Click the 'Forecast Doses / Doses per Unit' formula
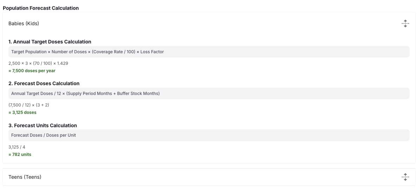This screenshot has width=417, height=191. tap(43, 135)
